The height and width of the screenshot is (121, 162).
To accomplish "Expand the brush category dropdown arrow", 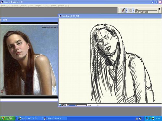I will [x=126, y=10].
